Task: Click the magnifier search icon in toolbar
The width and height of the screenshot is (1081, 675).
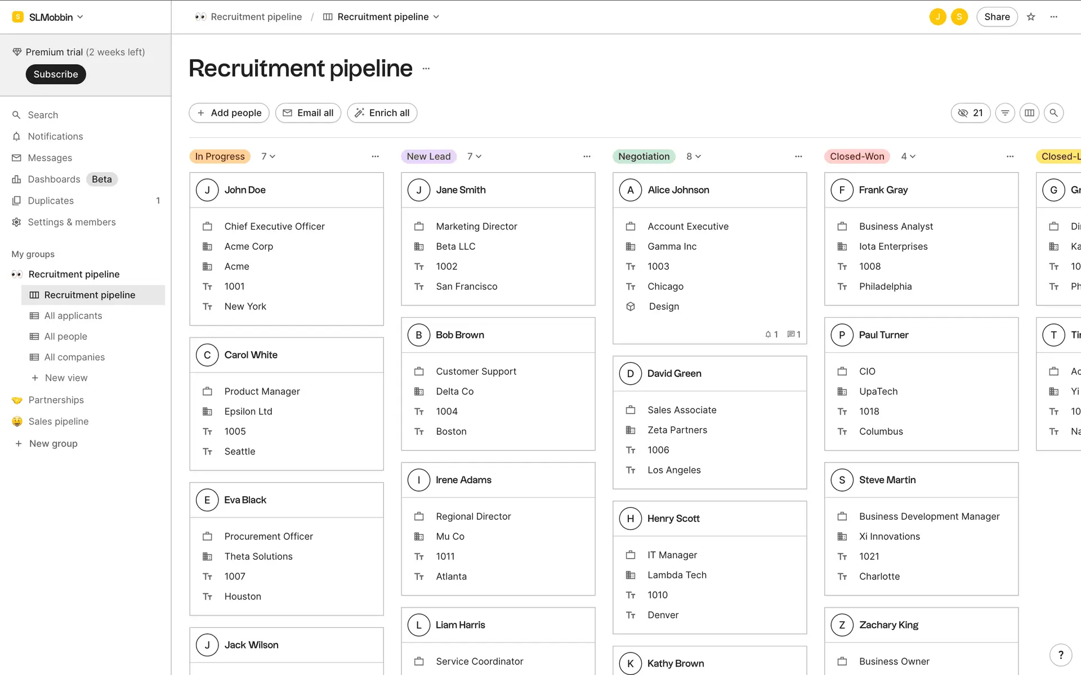Action: pos(1053,113)
